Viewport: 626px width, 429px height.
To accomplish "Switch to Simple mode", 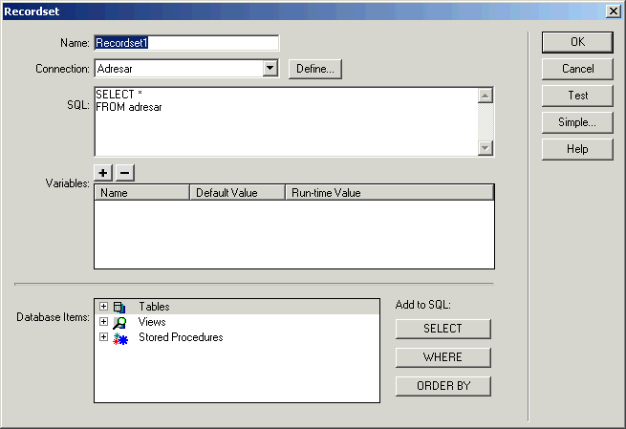I will click(x=577, y=122).
